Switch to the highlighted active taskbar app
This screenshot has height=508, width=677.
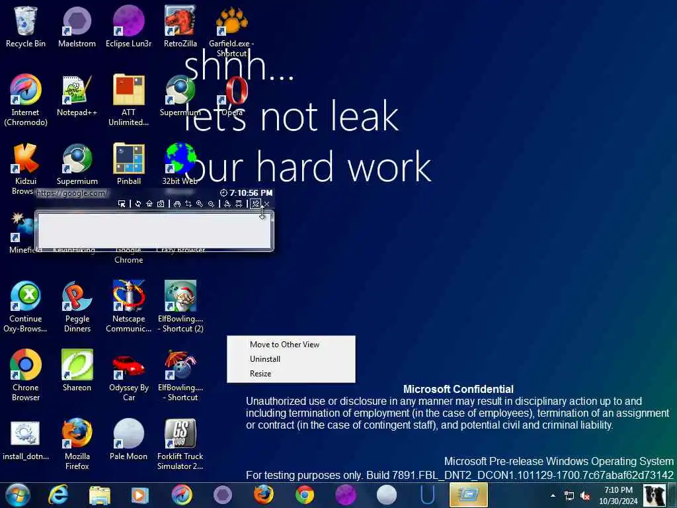click(469, 495)
